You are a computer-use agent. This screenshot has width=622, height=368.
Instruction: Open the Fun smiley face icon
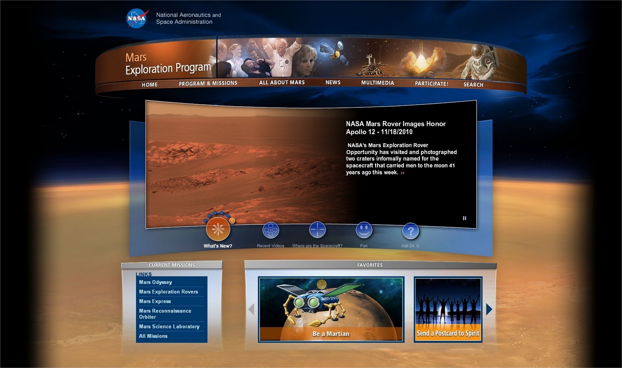pos(364,230)
